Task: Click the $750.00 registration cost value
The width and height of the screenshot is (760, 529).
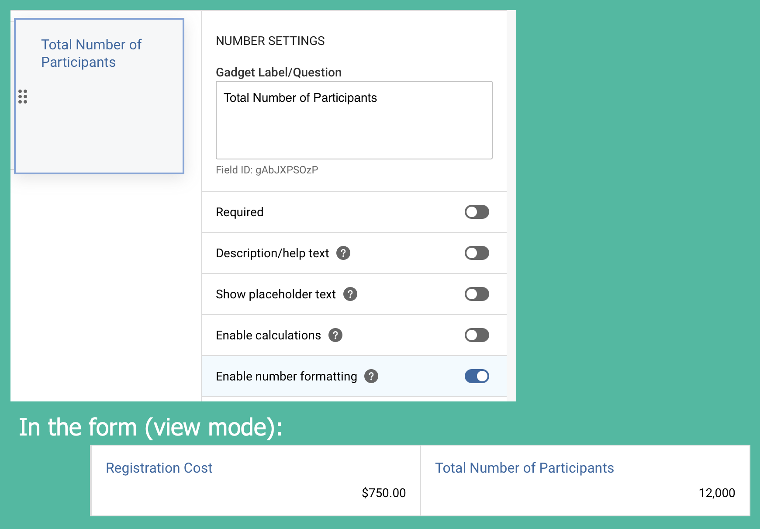Action: (x=383, y=493)
